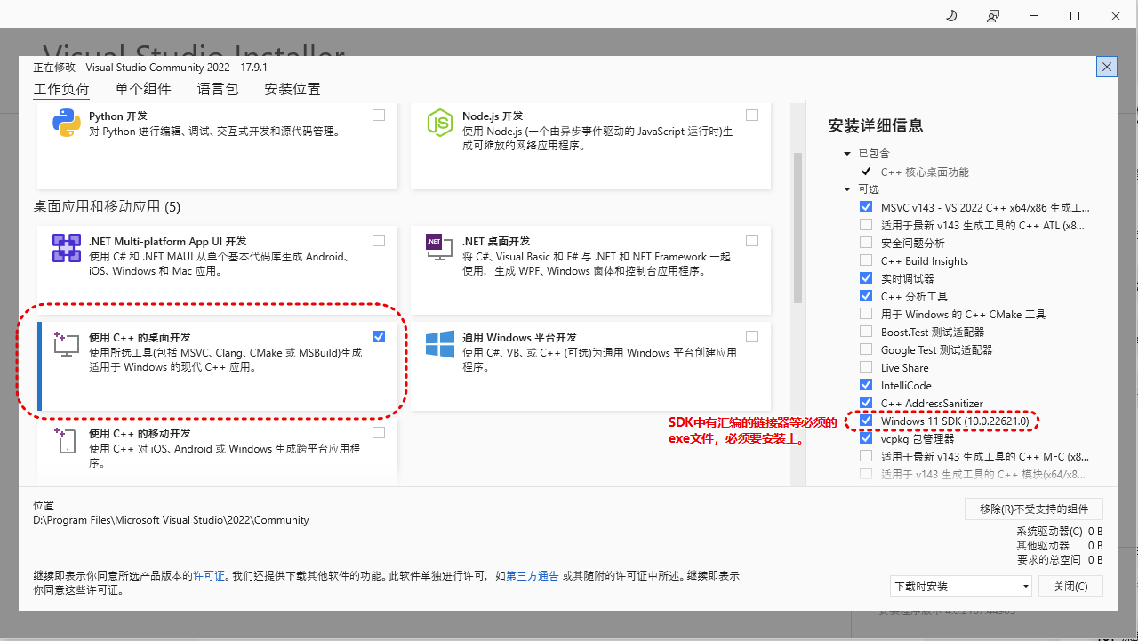Viewport: 1138px width, 641px height.
Task: Check the C++ MFC for v143 option
Action: pos(866,456)
